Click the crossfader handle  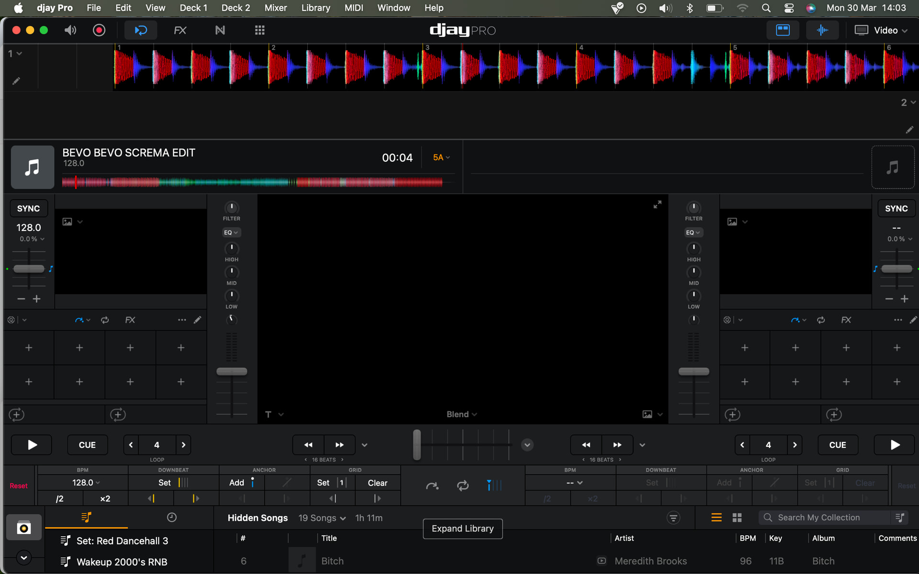pos(417,445)
